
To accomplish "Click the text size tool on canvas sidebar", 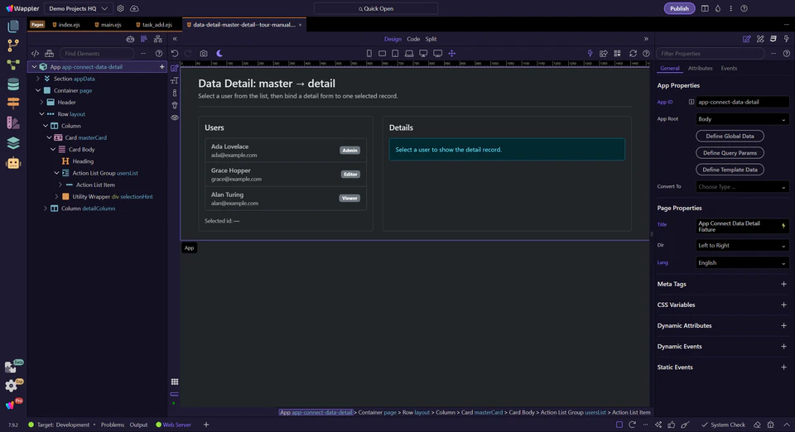I will click(175, 80).
